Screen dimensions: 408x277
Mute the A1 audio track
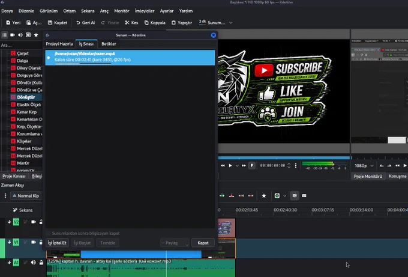34,263
